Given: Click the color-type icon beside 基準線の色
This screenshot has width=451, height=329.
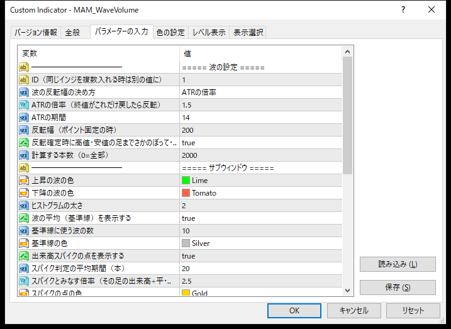Looking at the screenshot, I should (x=24, y=243).
